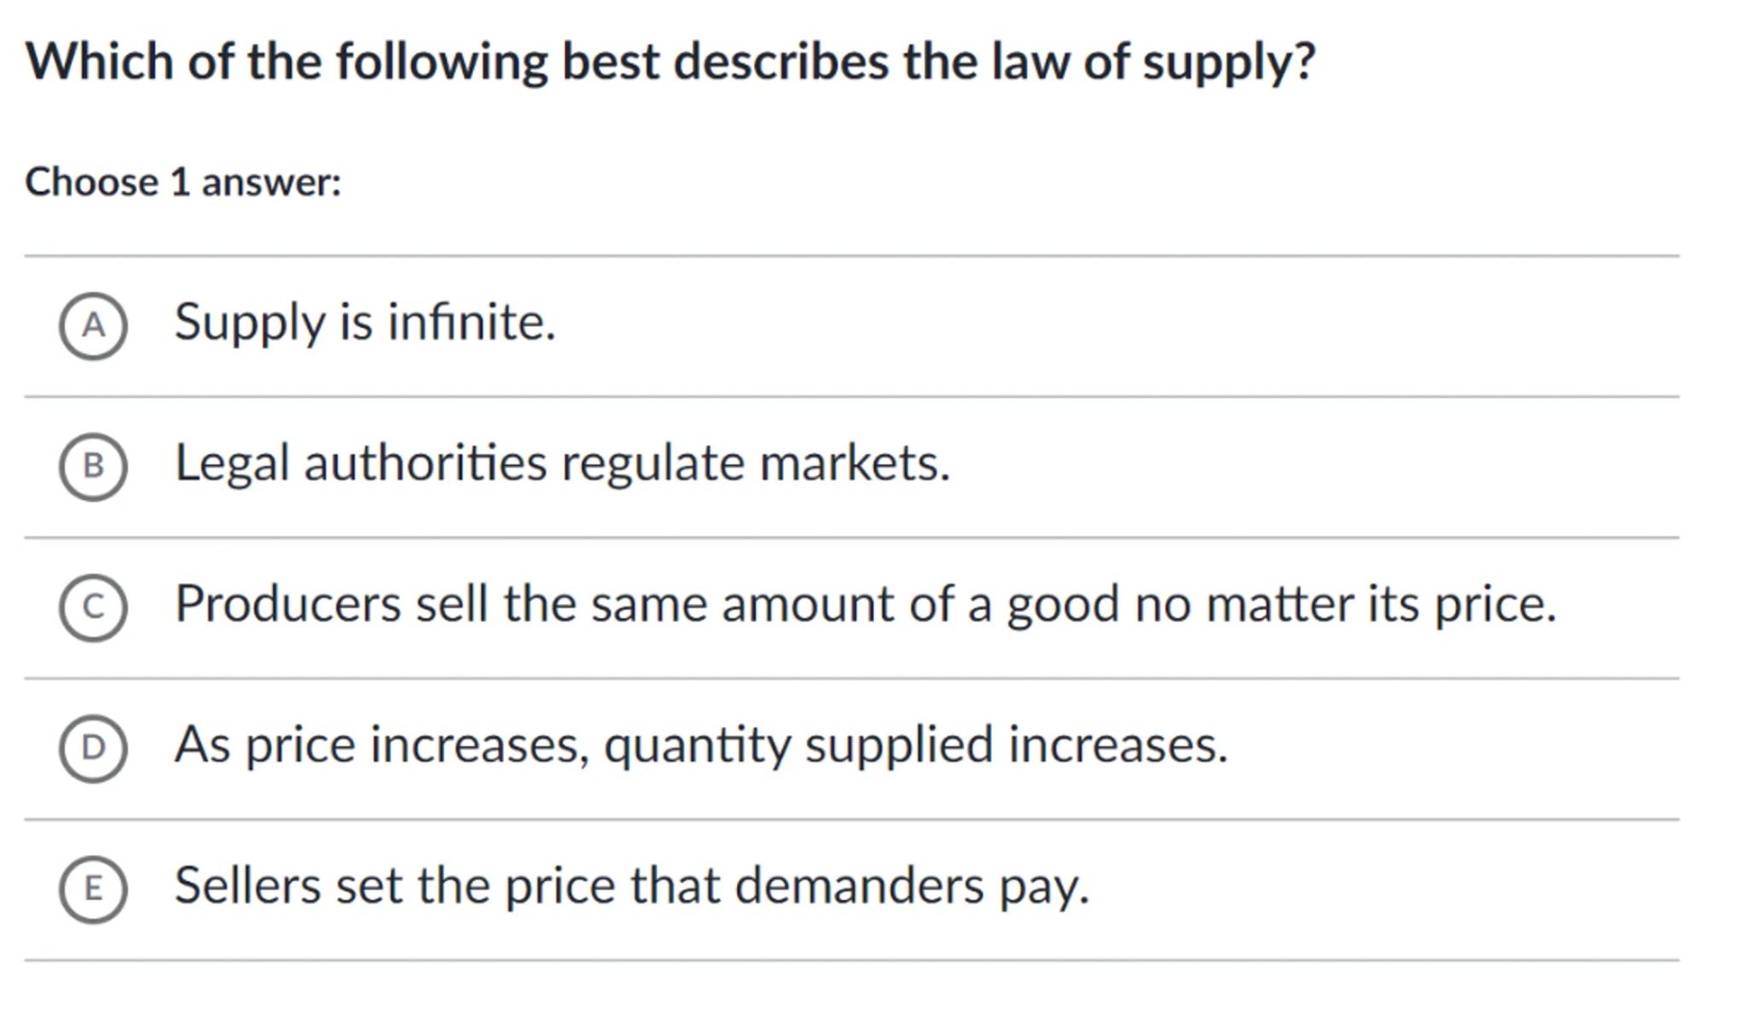Click "Sellers set the price that demanders pay."

631,886
